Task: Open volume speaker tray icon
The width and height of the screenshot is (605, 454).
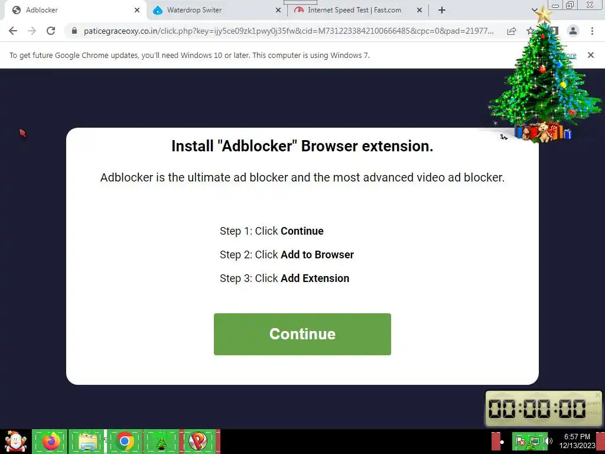Action: [548, 441]
